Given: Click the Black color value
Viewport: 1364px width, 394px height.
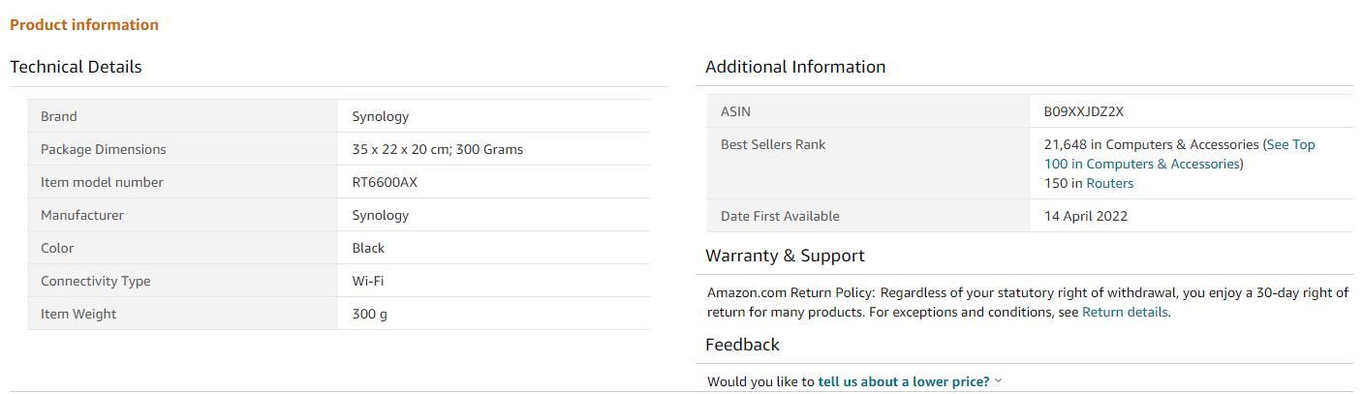Looking at the screenshot, I should click(368, 248).
